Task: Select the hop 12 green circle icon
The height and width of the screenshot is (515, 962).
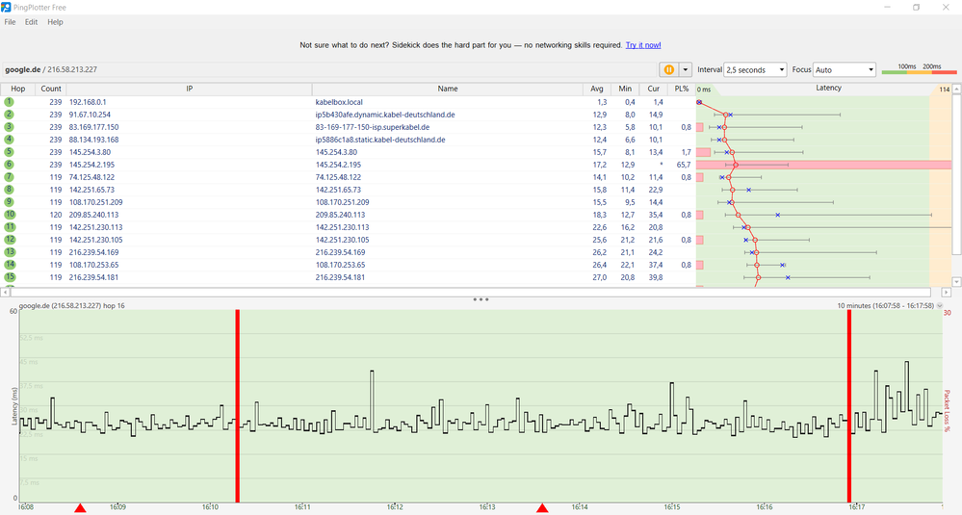Action: pyautogui.click(x=10, y=240)
